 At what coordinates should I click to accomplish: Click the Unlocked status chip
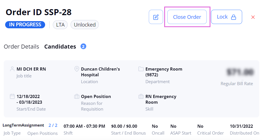(x=85, y=25)
